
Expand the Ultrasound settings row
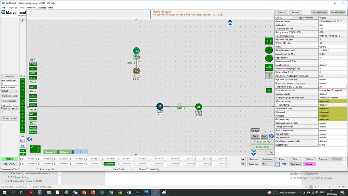[332, 112]
